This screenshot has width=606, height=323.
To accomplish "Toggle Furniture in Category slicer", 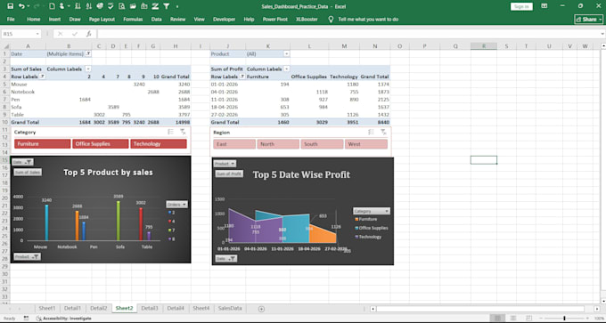I will pos(43,144).
